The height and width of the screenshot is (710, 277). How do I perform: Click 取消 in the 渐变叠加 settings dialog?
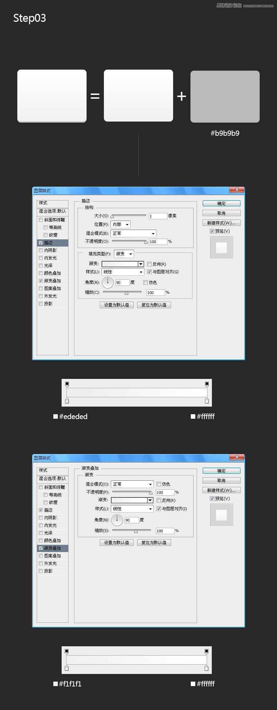pyautogui.click(x=222, y=480)
